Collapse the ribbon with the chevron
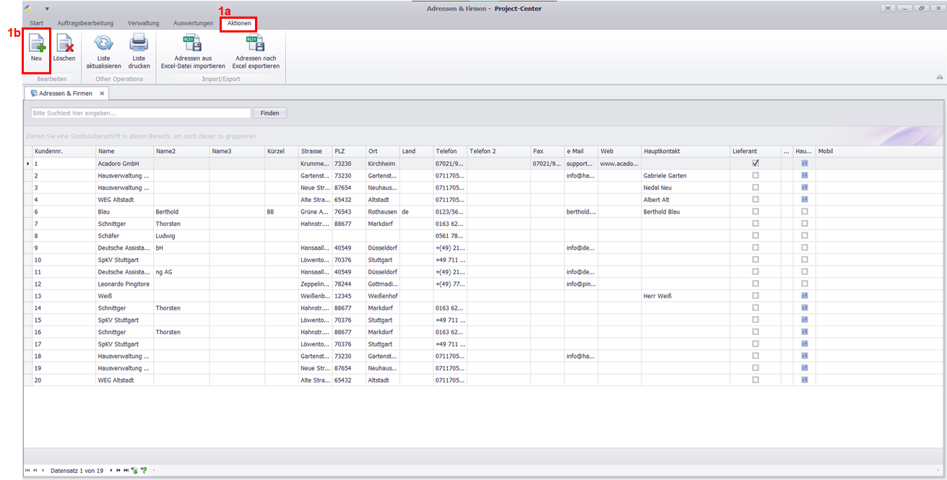 (x=939, y=77)
